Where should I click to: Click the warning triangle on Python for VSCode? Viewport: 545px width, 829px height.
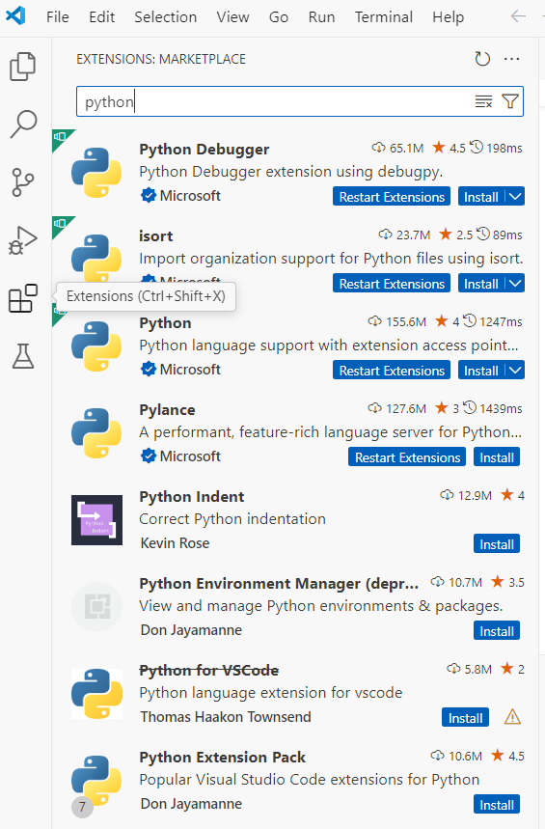point(512,717)
